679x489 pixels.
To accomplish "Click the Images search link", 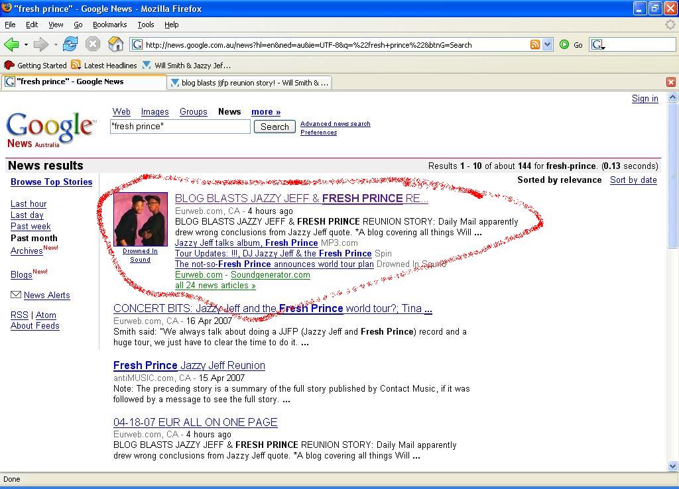I will pos(155,111).
